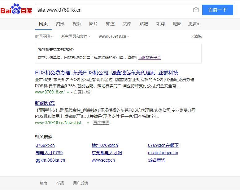Open related search 0769xt·cn
Viewport: 240px width, 194px height.
click(x=45, y=145)
